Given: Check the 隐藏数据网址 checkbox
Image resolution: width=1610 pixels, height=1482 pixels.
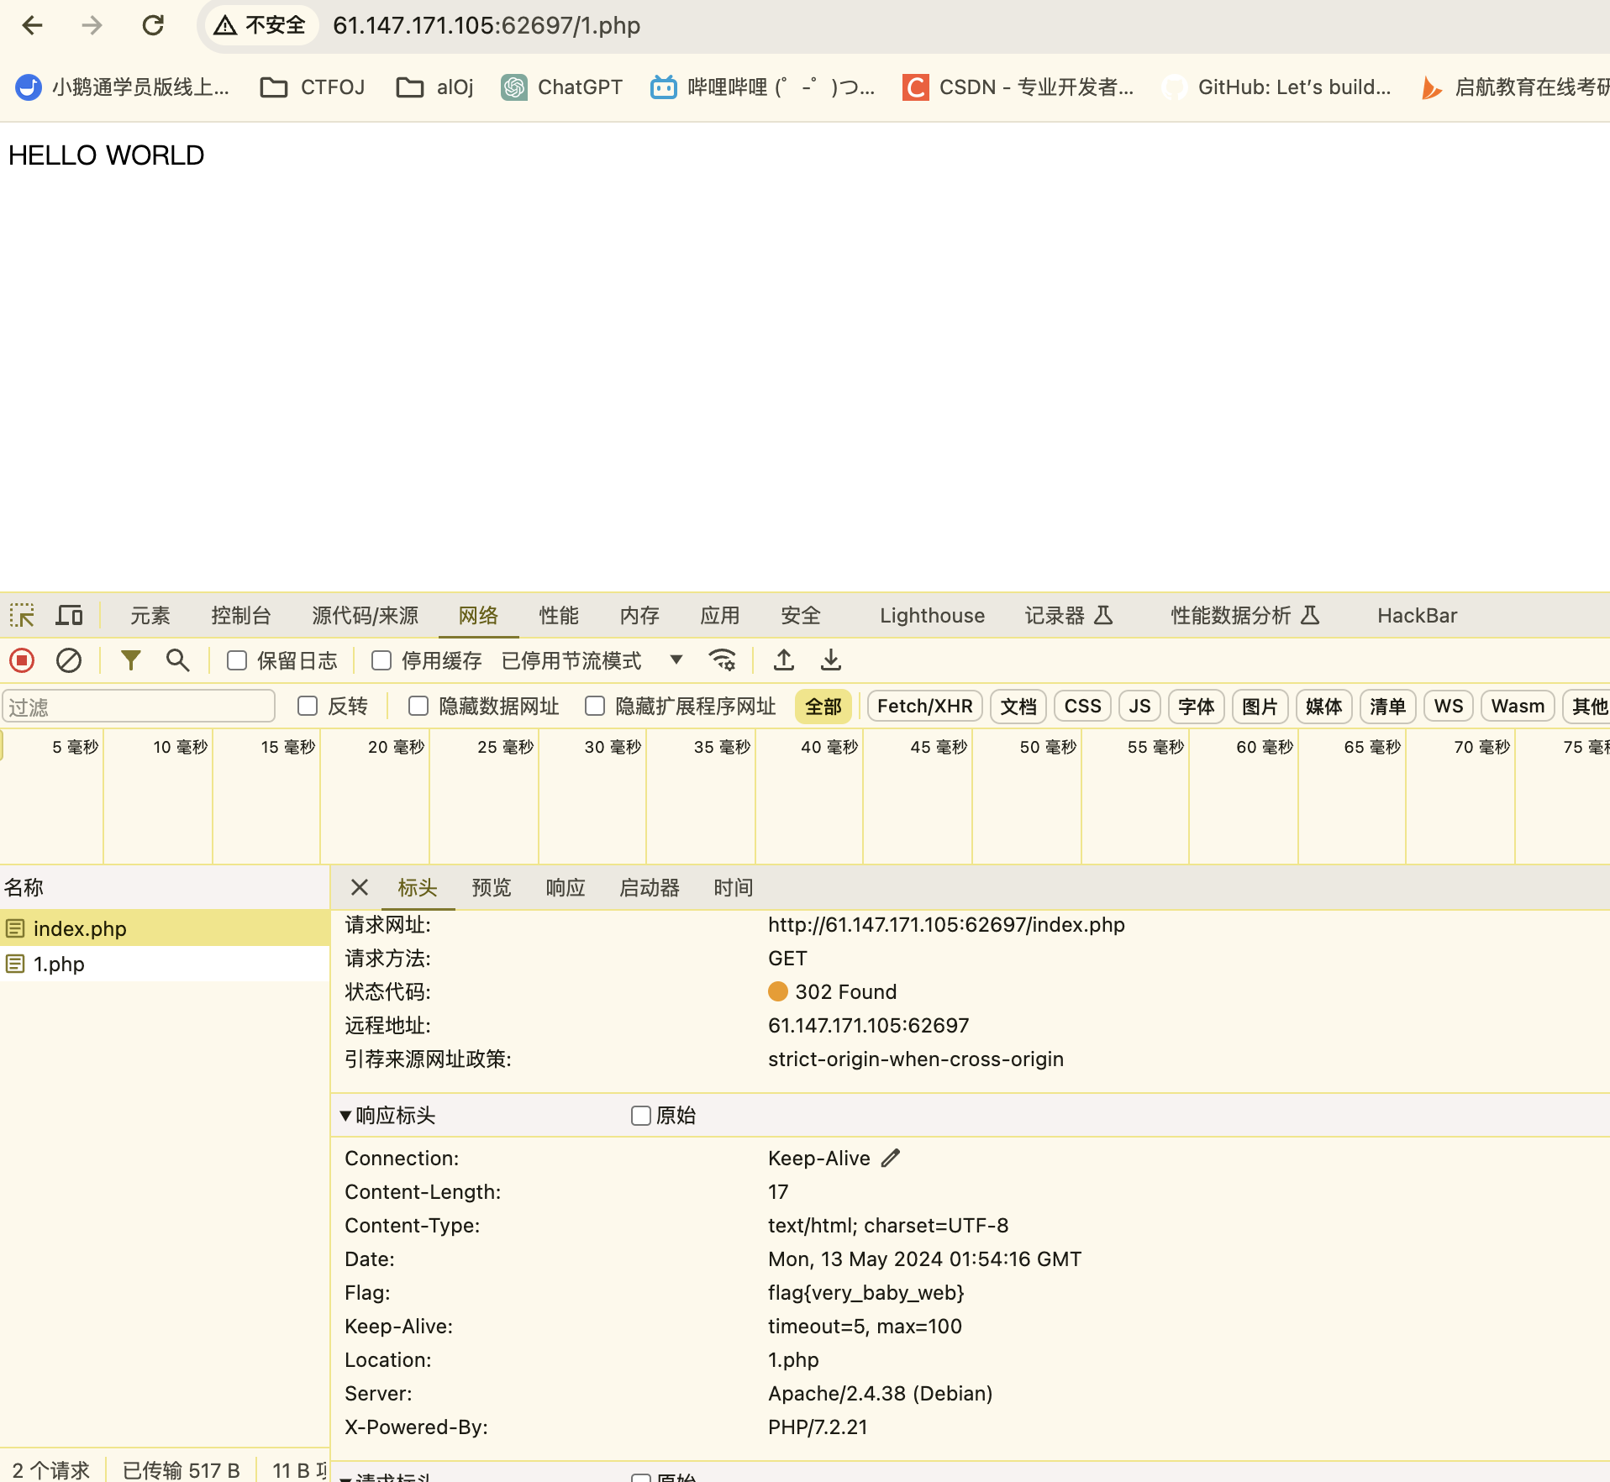Looking at the screenshot, I should (418, 706).
